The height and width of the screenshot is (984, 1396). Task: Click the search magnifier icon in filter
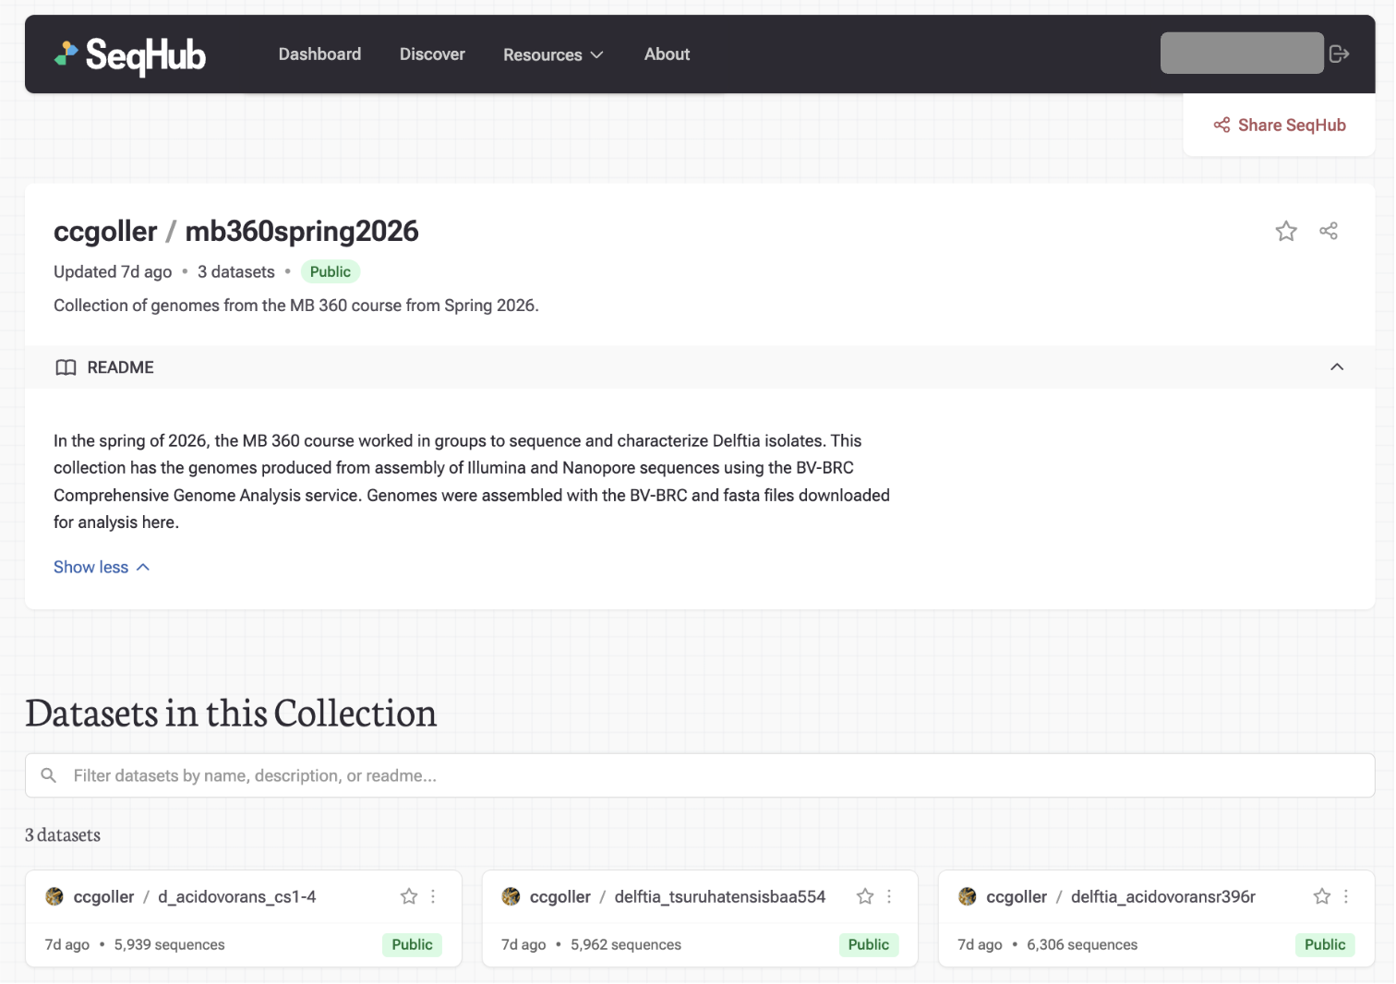click(x=49, y=775)
